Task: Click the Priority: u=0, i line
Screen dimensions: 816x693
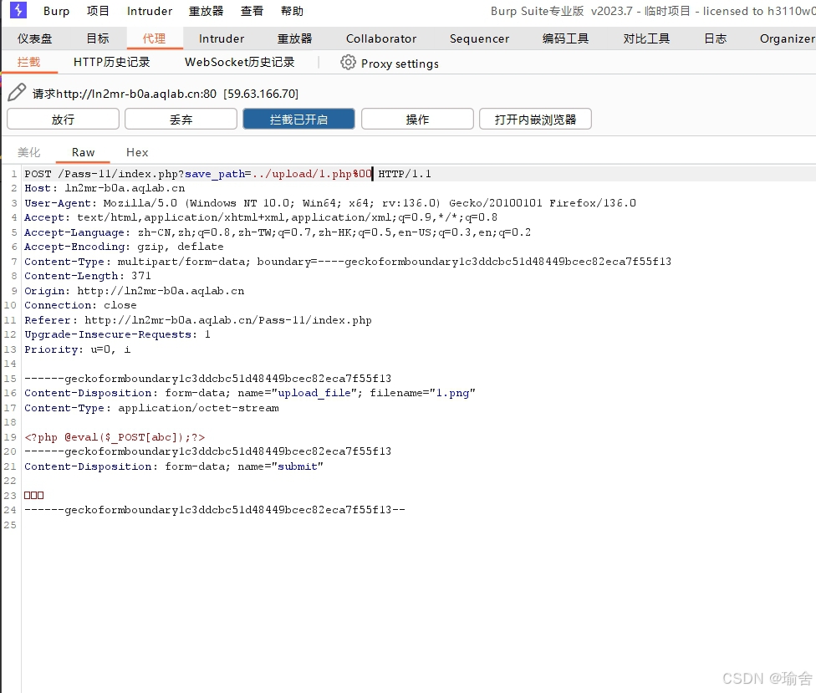Action: tap(77, 349)
